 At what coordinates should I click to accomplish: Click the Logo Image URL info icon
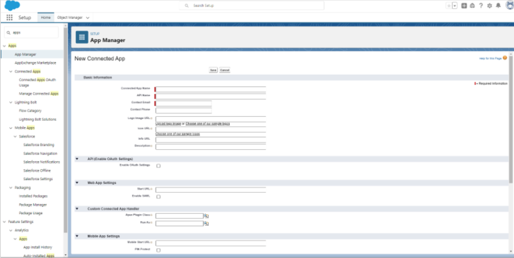(x=151, y=118)
